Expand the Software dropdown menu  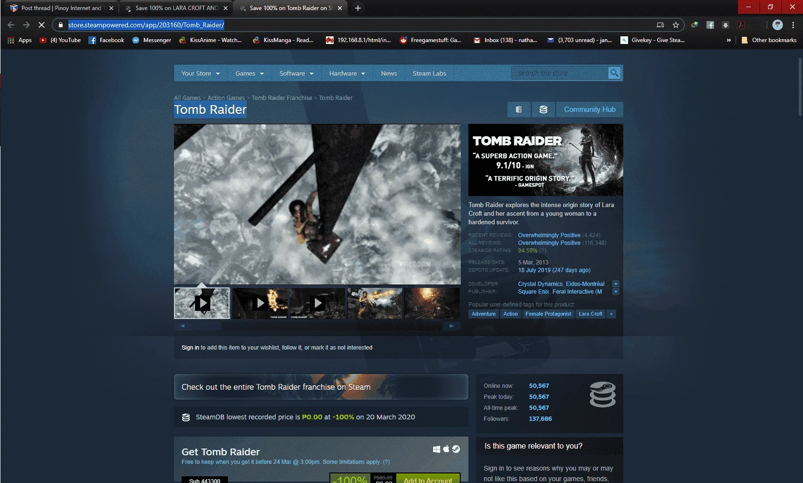pos(296,74)
